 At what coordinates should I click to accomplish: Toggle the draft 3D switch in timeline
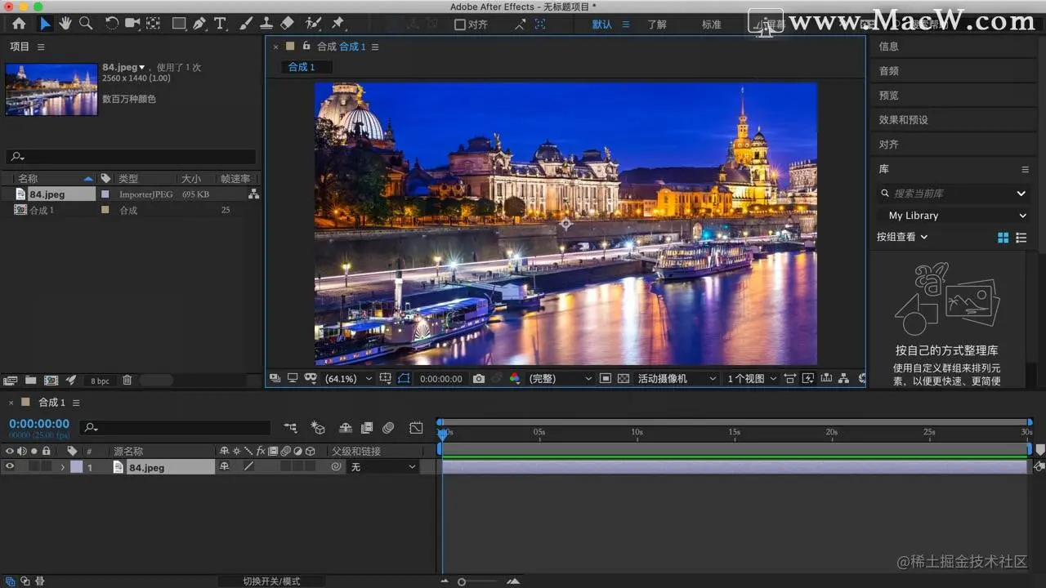tap(318, 427)
